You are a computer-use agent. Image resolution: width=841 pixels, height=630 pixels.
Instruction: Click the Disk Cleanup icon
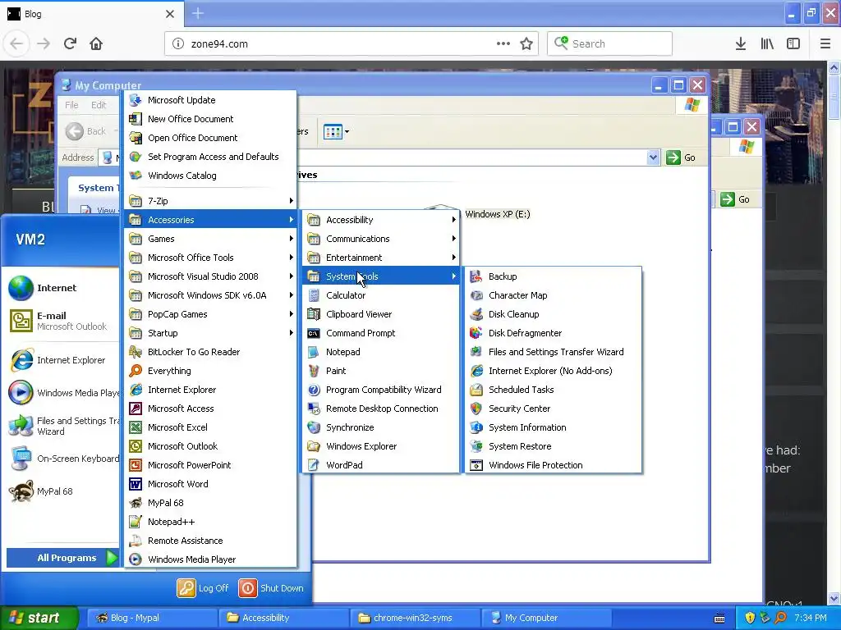click(x=476, y=314)
